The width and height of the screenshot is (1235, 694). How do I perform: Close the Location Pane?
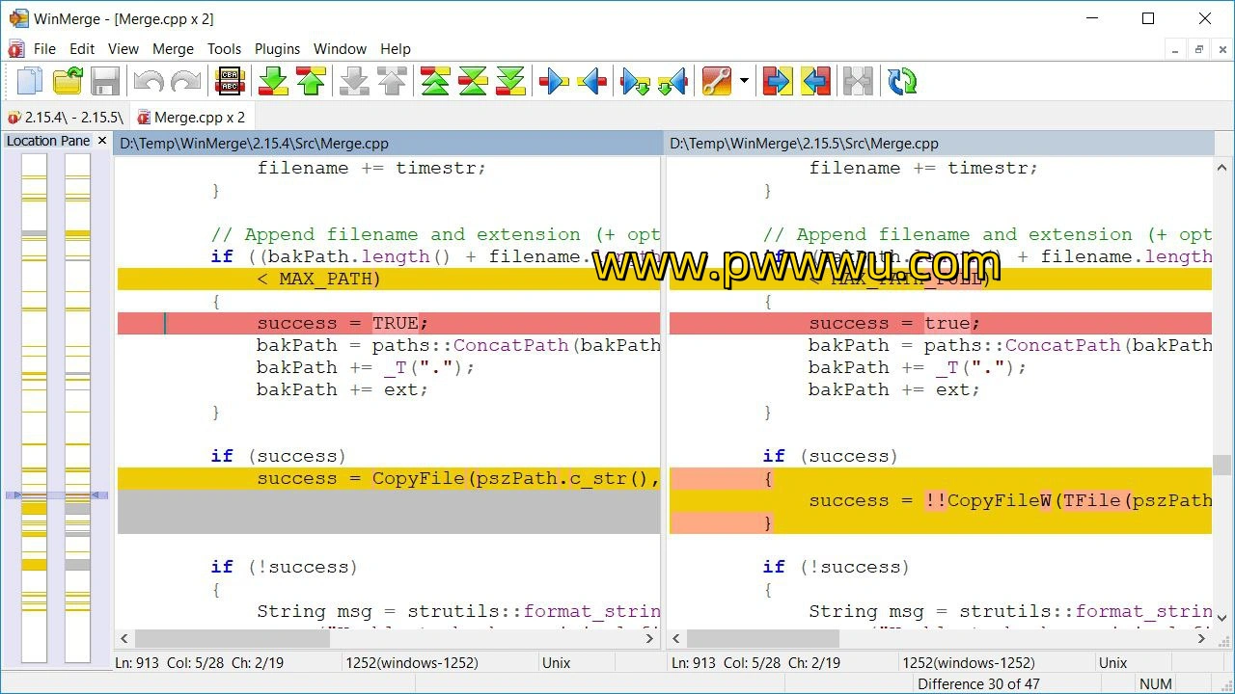(x=102, y=141)
